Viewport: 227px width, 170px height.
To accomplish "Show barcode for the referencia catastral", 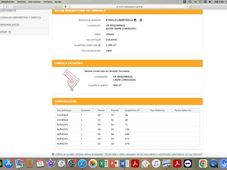I will coord(140,20).
